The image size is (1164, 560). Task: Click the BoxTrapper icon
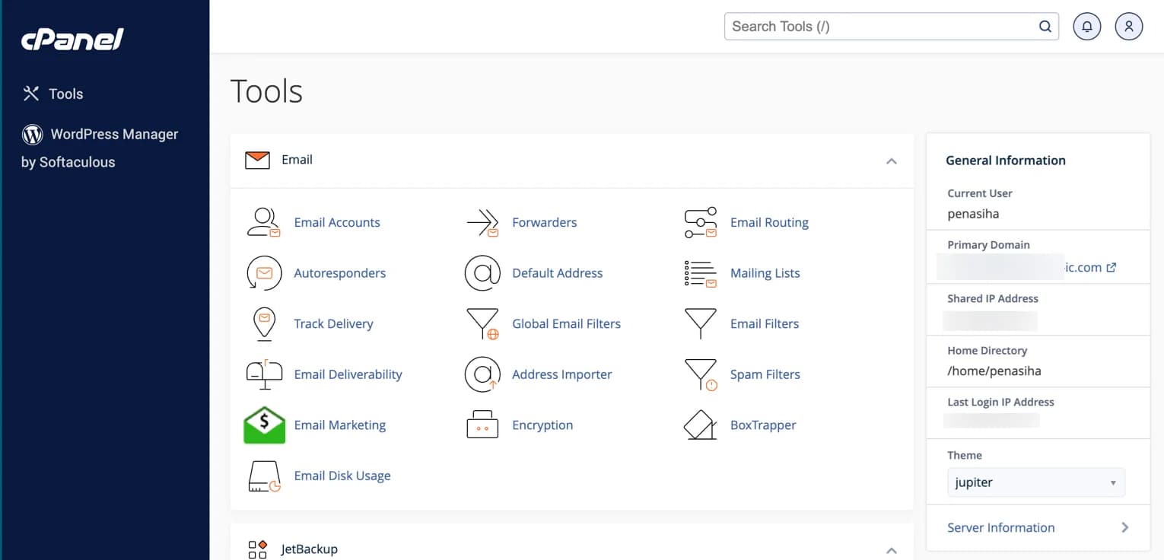tap(700, 425)
